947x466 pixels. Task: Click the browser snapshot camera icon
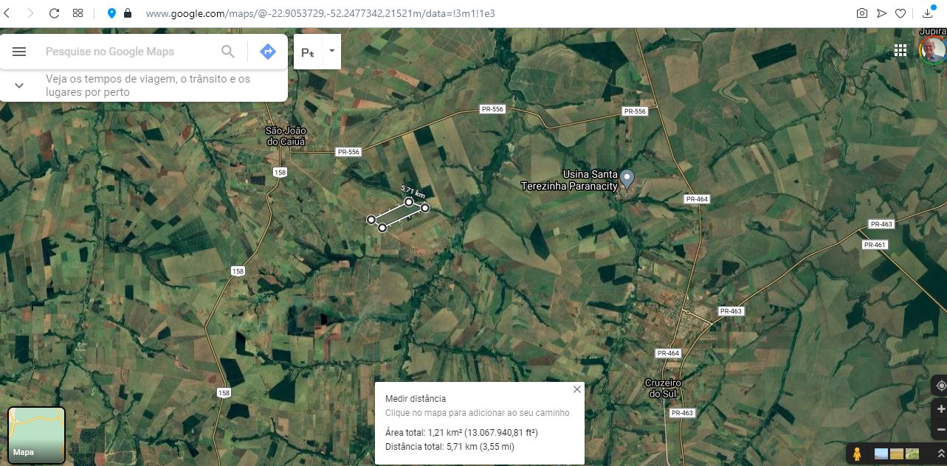(861, 13)
